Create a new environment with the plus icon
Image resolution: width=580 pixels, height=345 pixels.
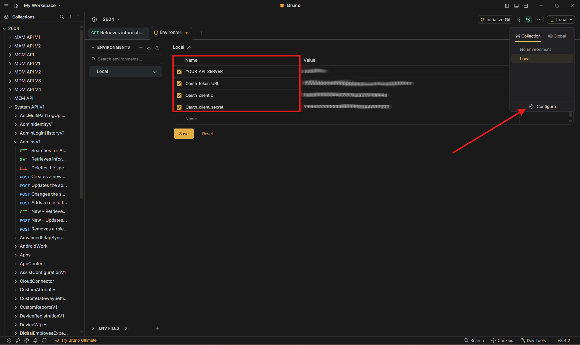click(141, 47)
